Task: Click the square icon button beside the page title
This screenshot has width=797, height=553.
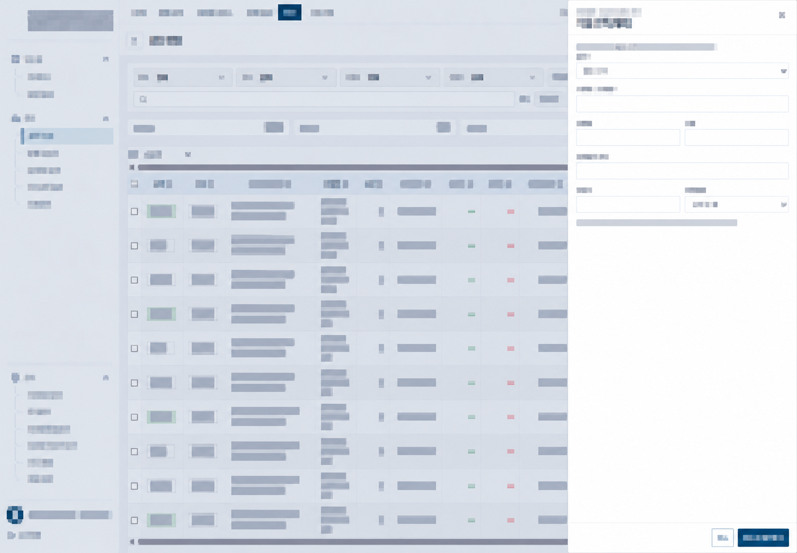Action: coord(134,41)
